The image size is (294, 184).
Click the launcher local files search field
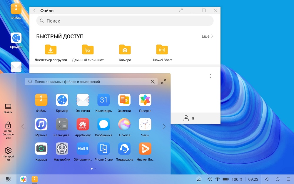point(91,82)
